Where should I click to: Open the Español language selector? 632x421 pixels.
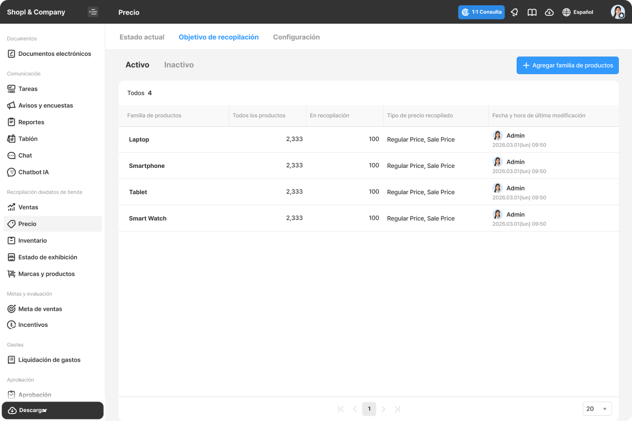(x=578, y=12)
